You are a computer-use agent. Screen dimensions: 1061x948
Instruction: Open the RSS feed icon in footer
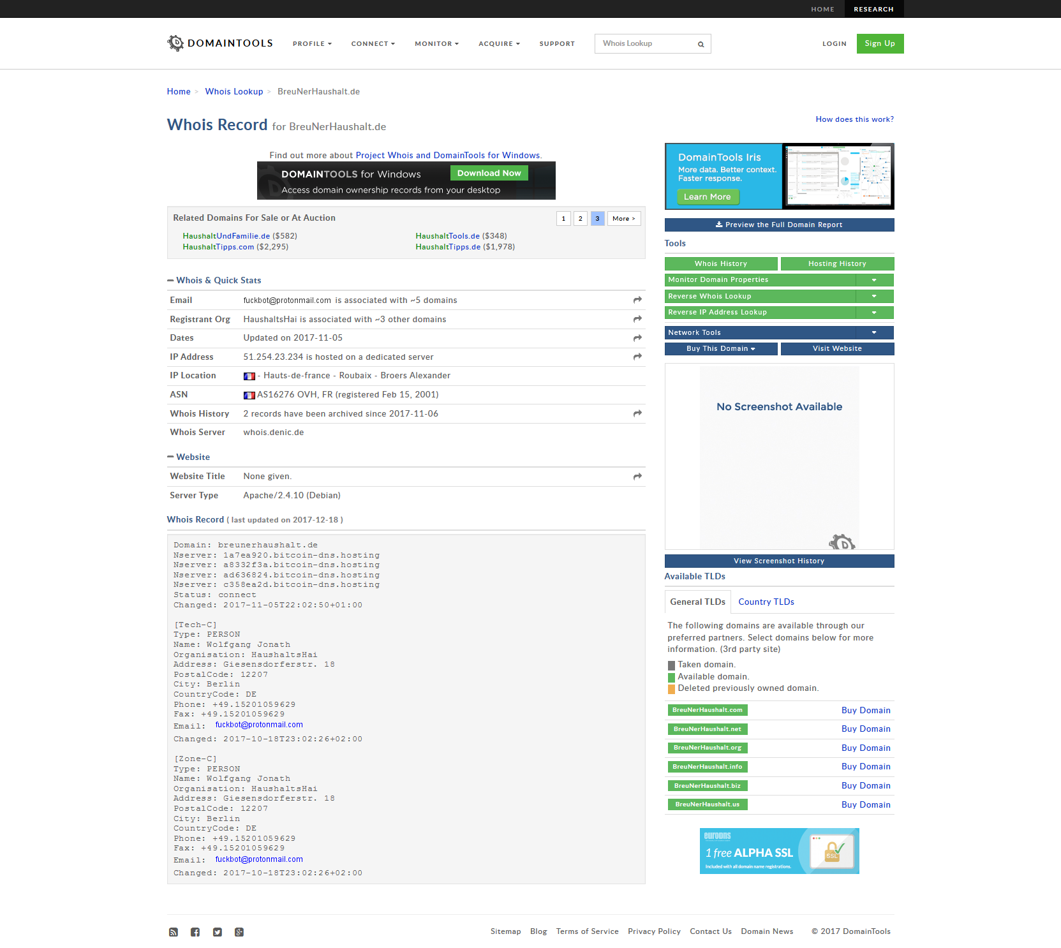pos(174,932)
